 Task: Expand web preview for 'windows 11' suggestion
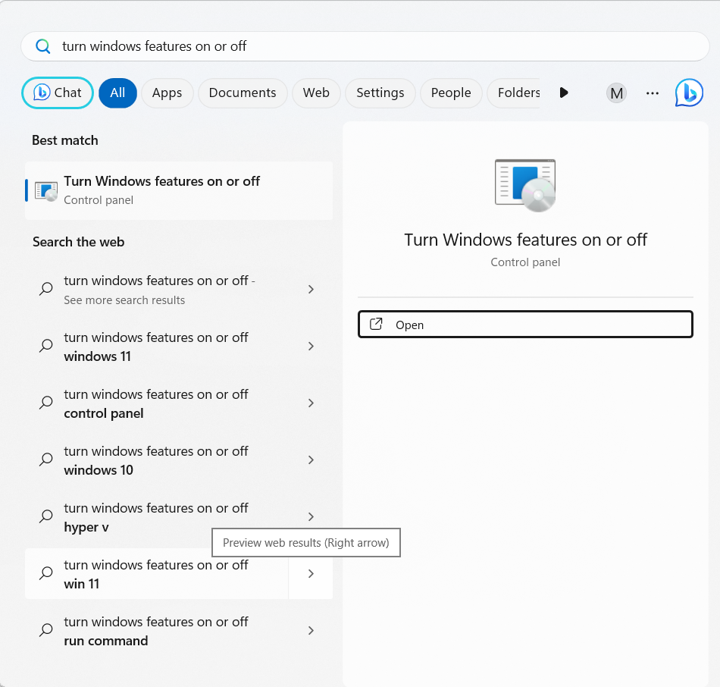[311, 346]
